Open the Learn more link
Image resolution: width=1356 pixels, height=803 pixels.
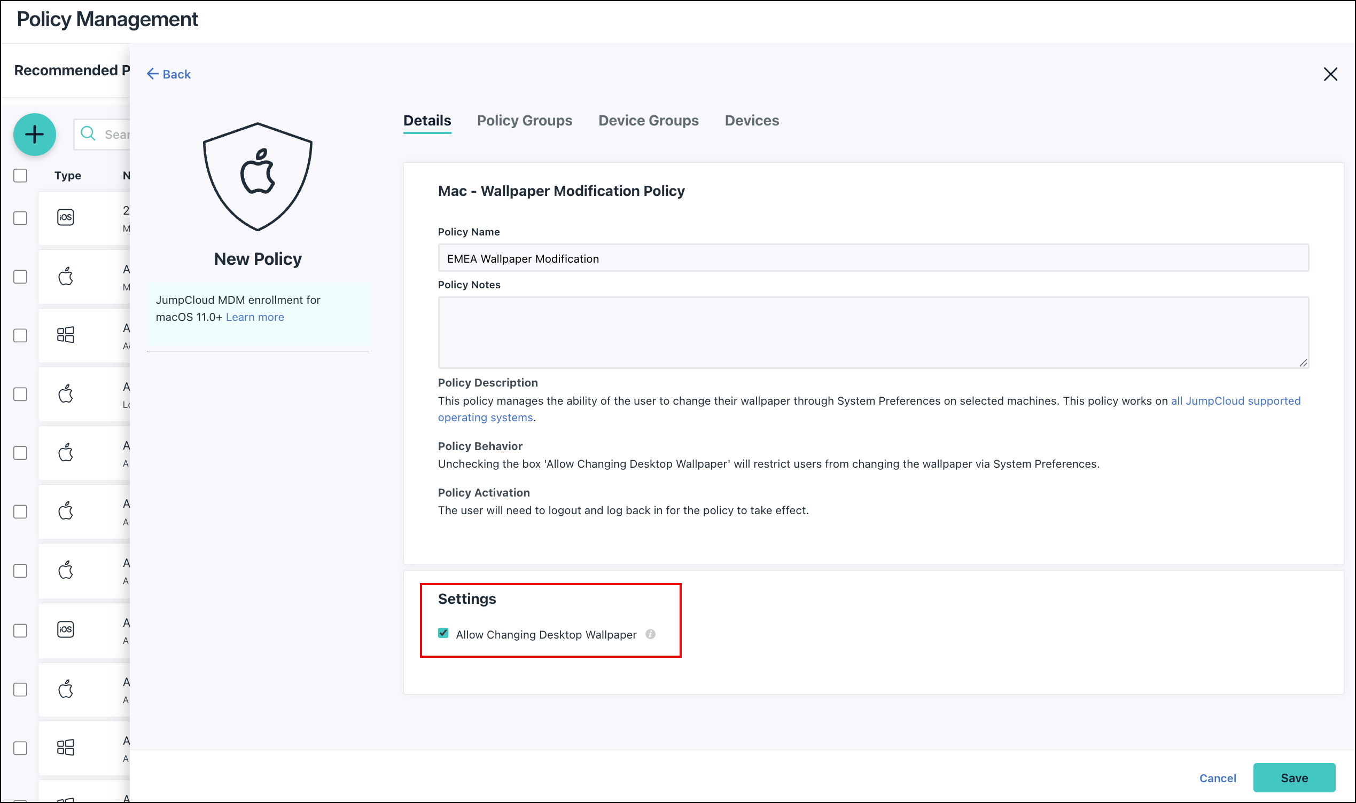[x=254, y=317]
